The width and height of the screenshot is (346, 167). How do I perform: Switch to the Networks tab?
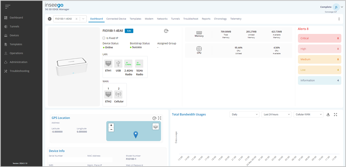pos(162,19)
